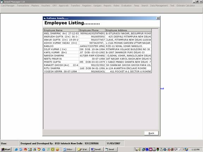Screen dimensions: 203x152
Task: Open the Estimate Calculator menu
Action: click(186, 6)
